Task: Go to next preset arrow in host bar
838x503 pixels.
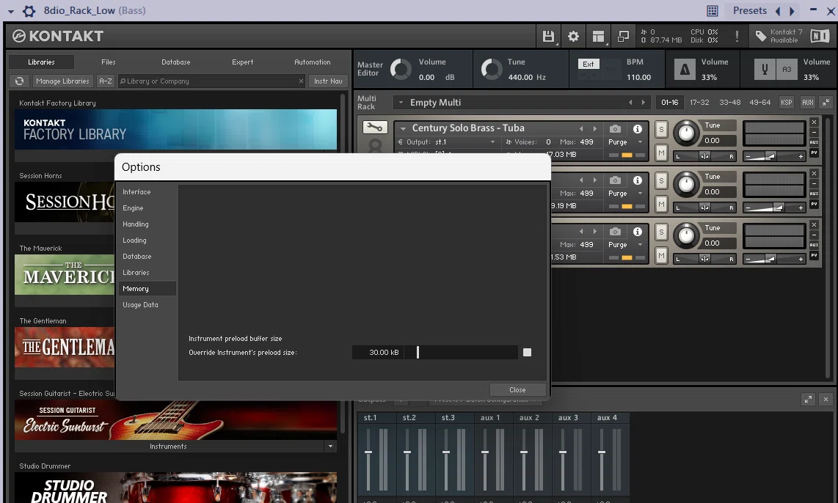Action: pos(792,11)
